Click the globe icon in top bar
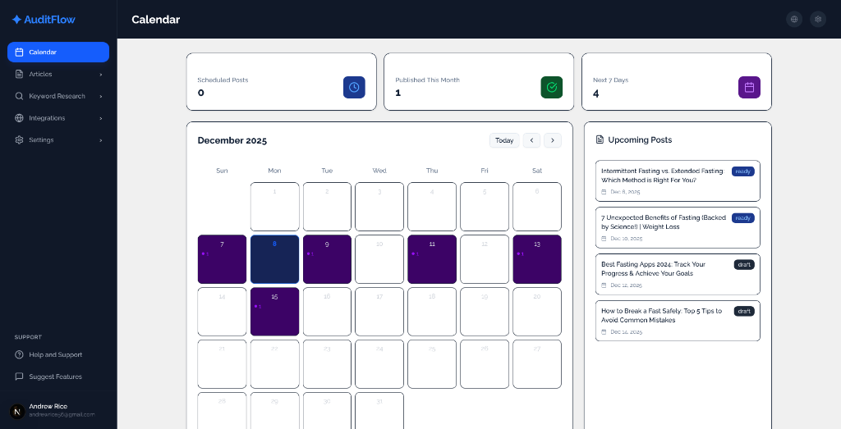The width and height of the screenshot is (841, 429). [x=794, y=20]
